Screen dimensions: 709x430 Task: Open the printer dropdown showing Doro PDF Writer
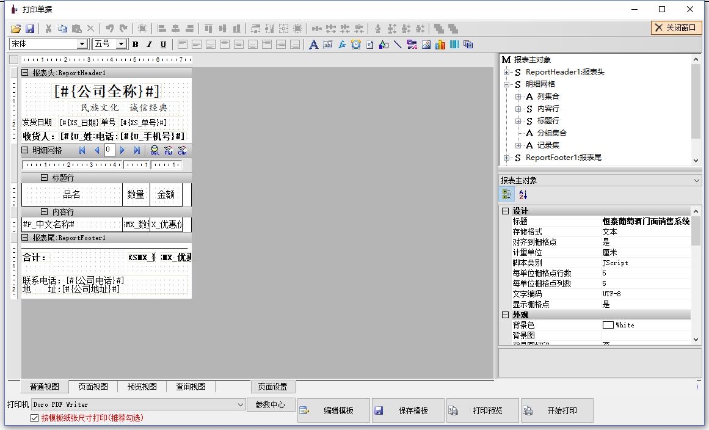click(x=241, y=405)
